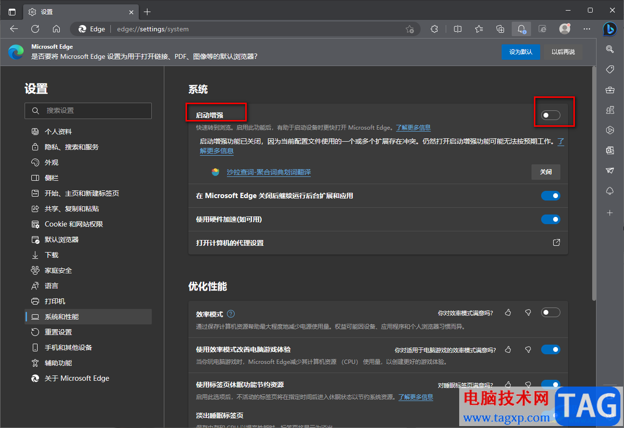Open the Shopping tag sidebar icon
The height and width of the screenshot is (428, 624).
(610, 69)
